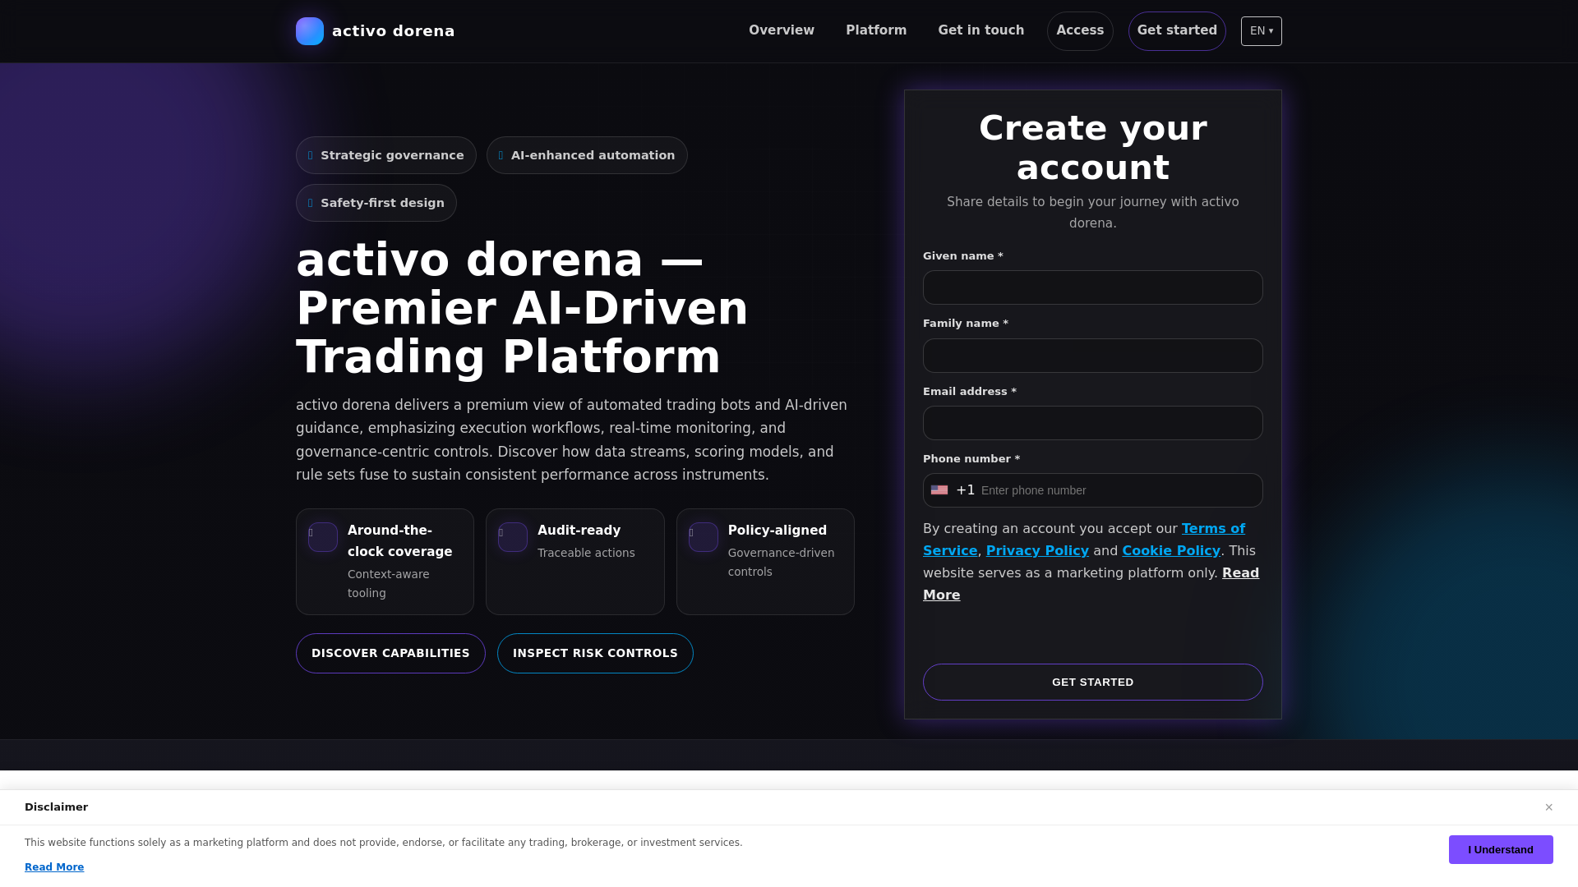Open the Overview menu item

point(782,30)
